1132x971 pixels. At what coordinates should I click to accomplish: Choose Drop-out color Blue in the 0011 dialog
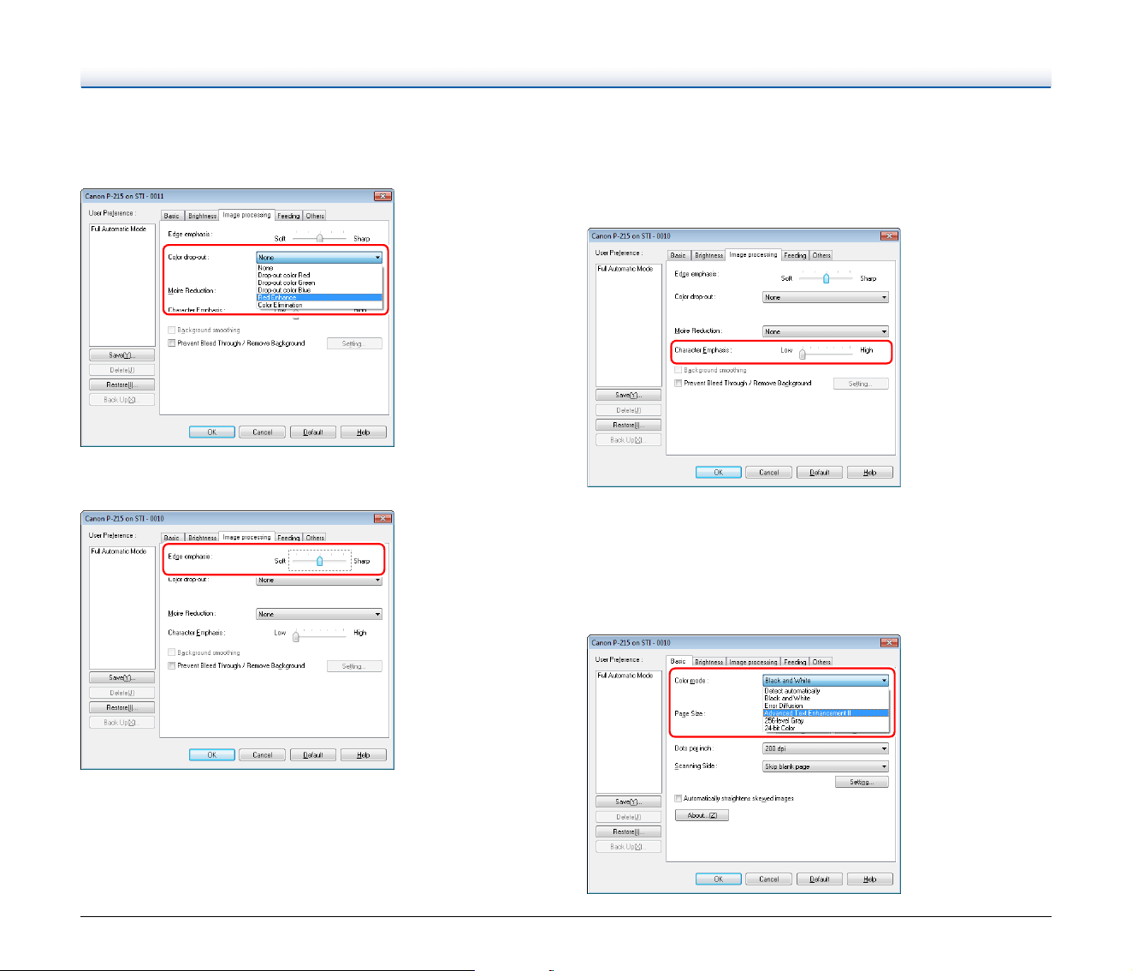click(319, 290)
